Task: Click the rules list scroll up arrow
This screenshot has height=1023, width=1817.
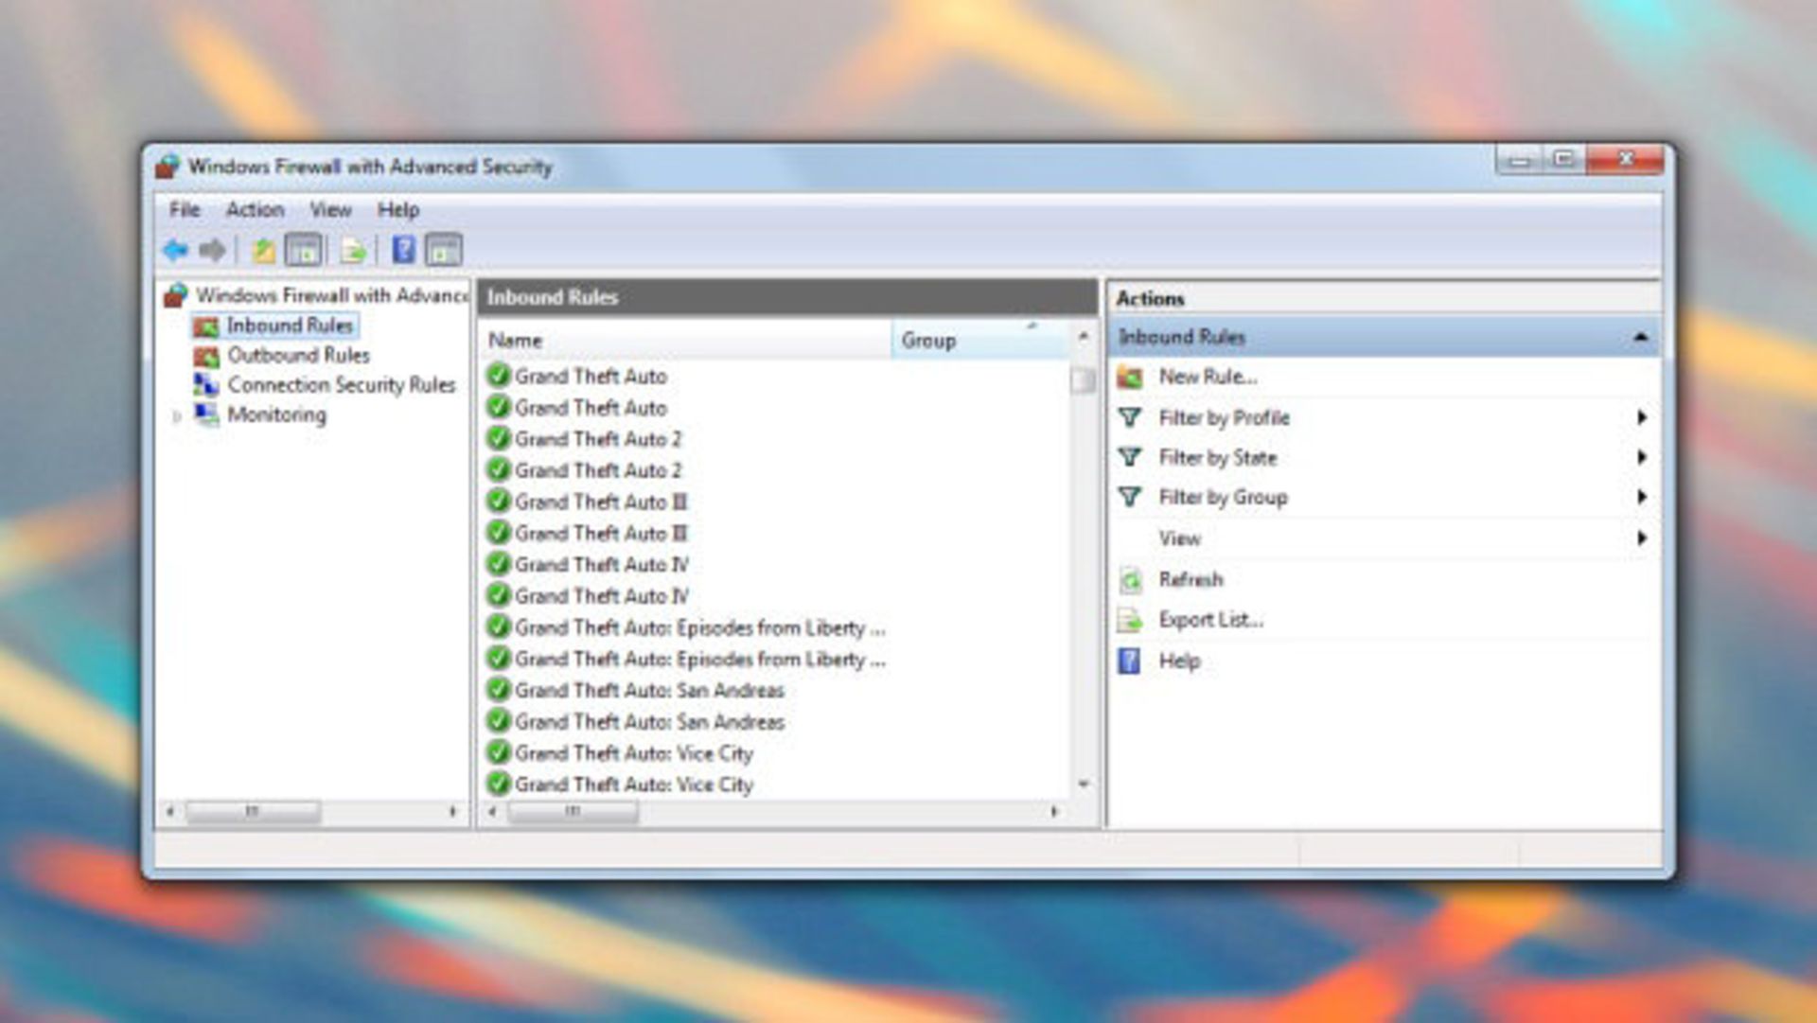Action: click(x=1084, y=336)
